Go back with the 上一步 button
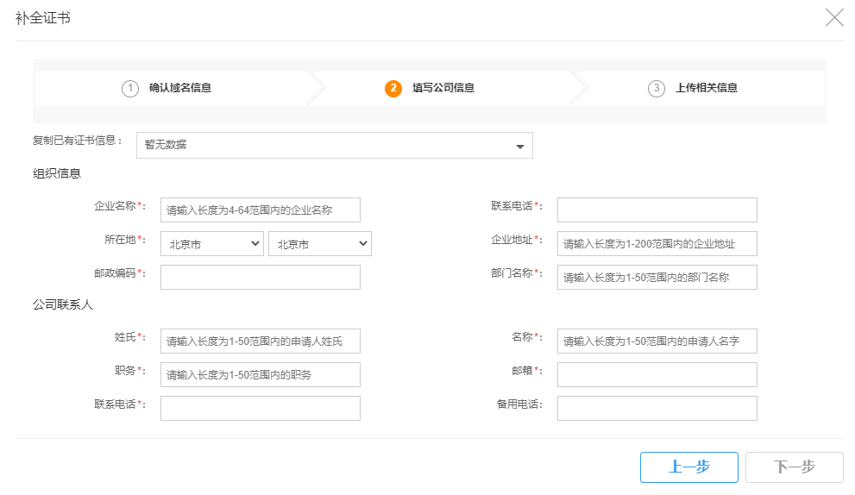 tap(689, 467)
